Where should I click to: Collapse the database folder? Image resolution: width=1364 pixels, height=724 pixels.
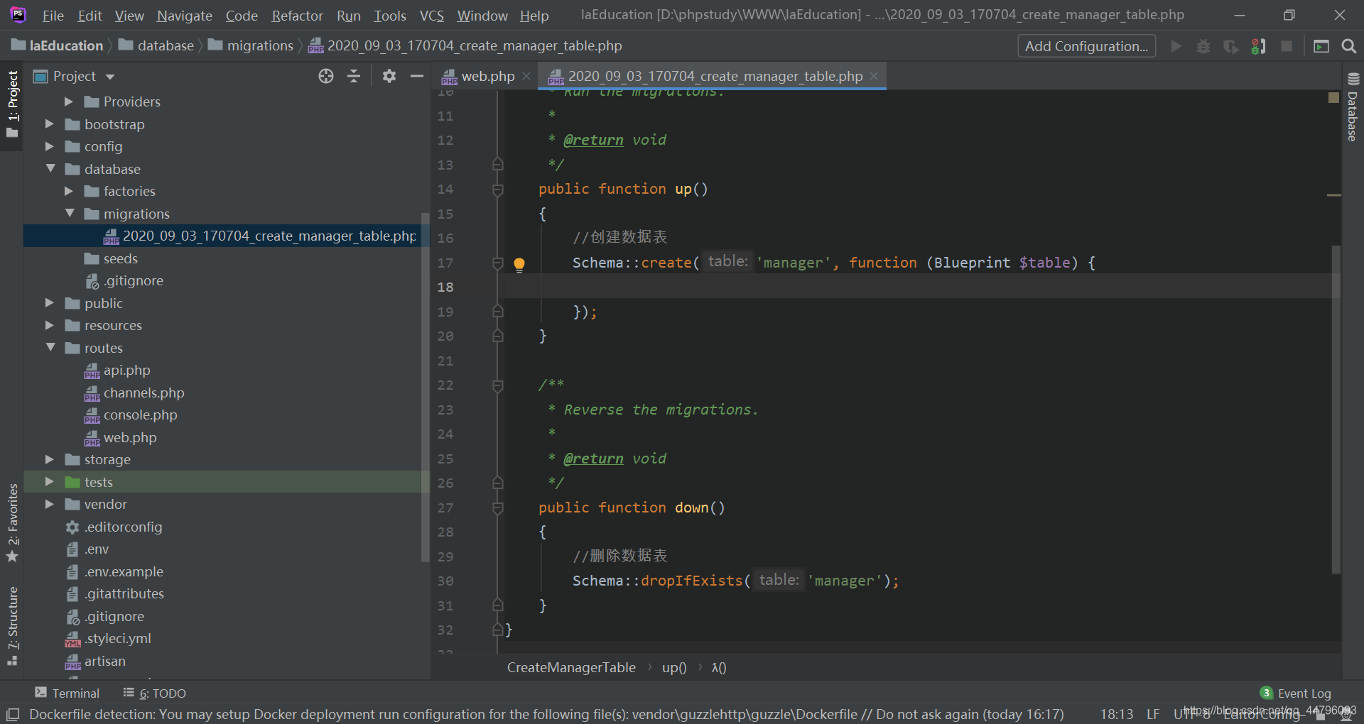[50, 169]
